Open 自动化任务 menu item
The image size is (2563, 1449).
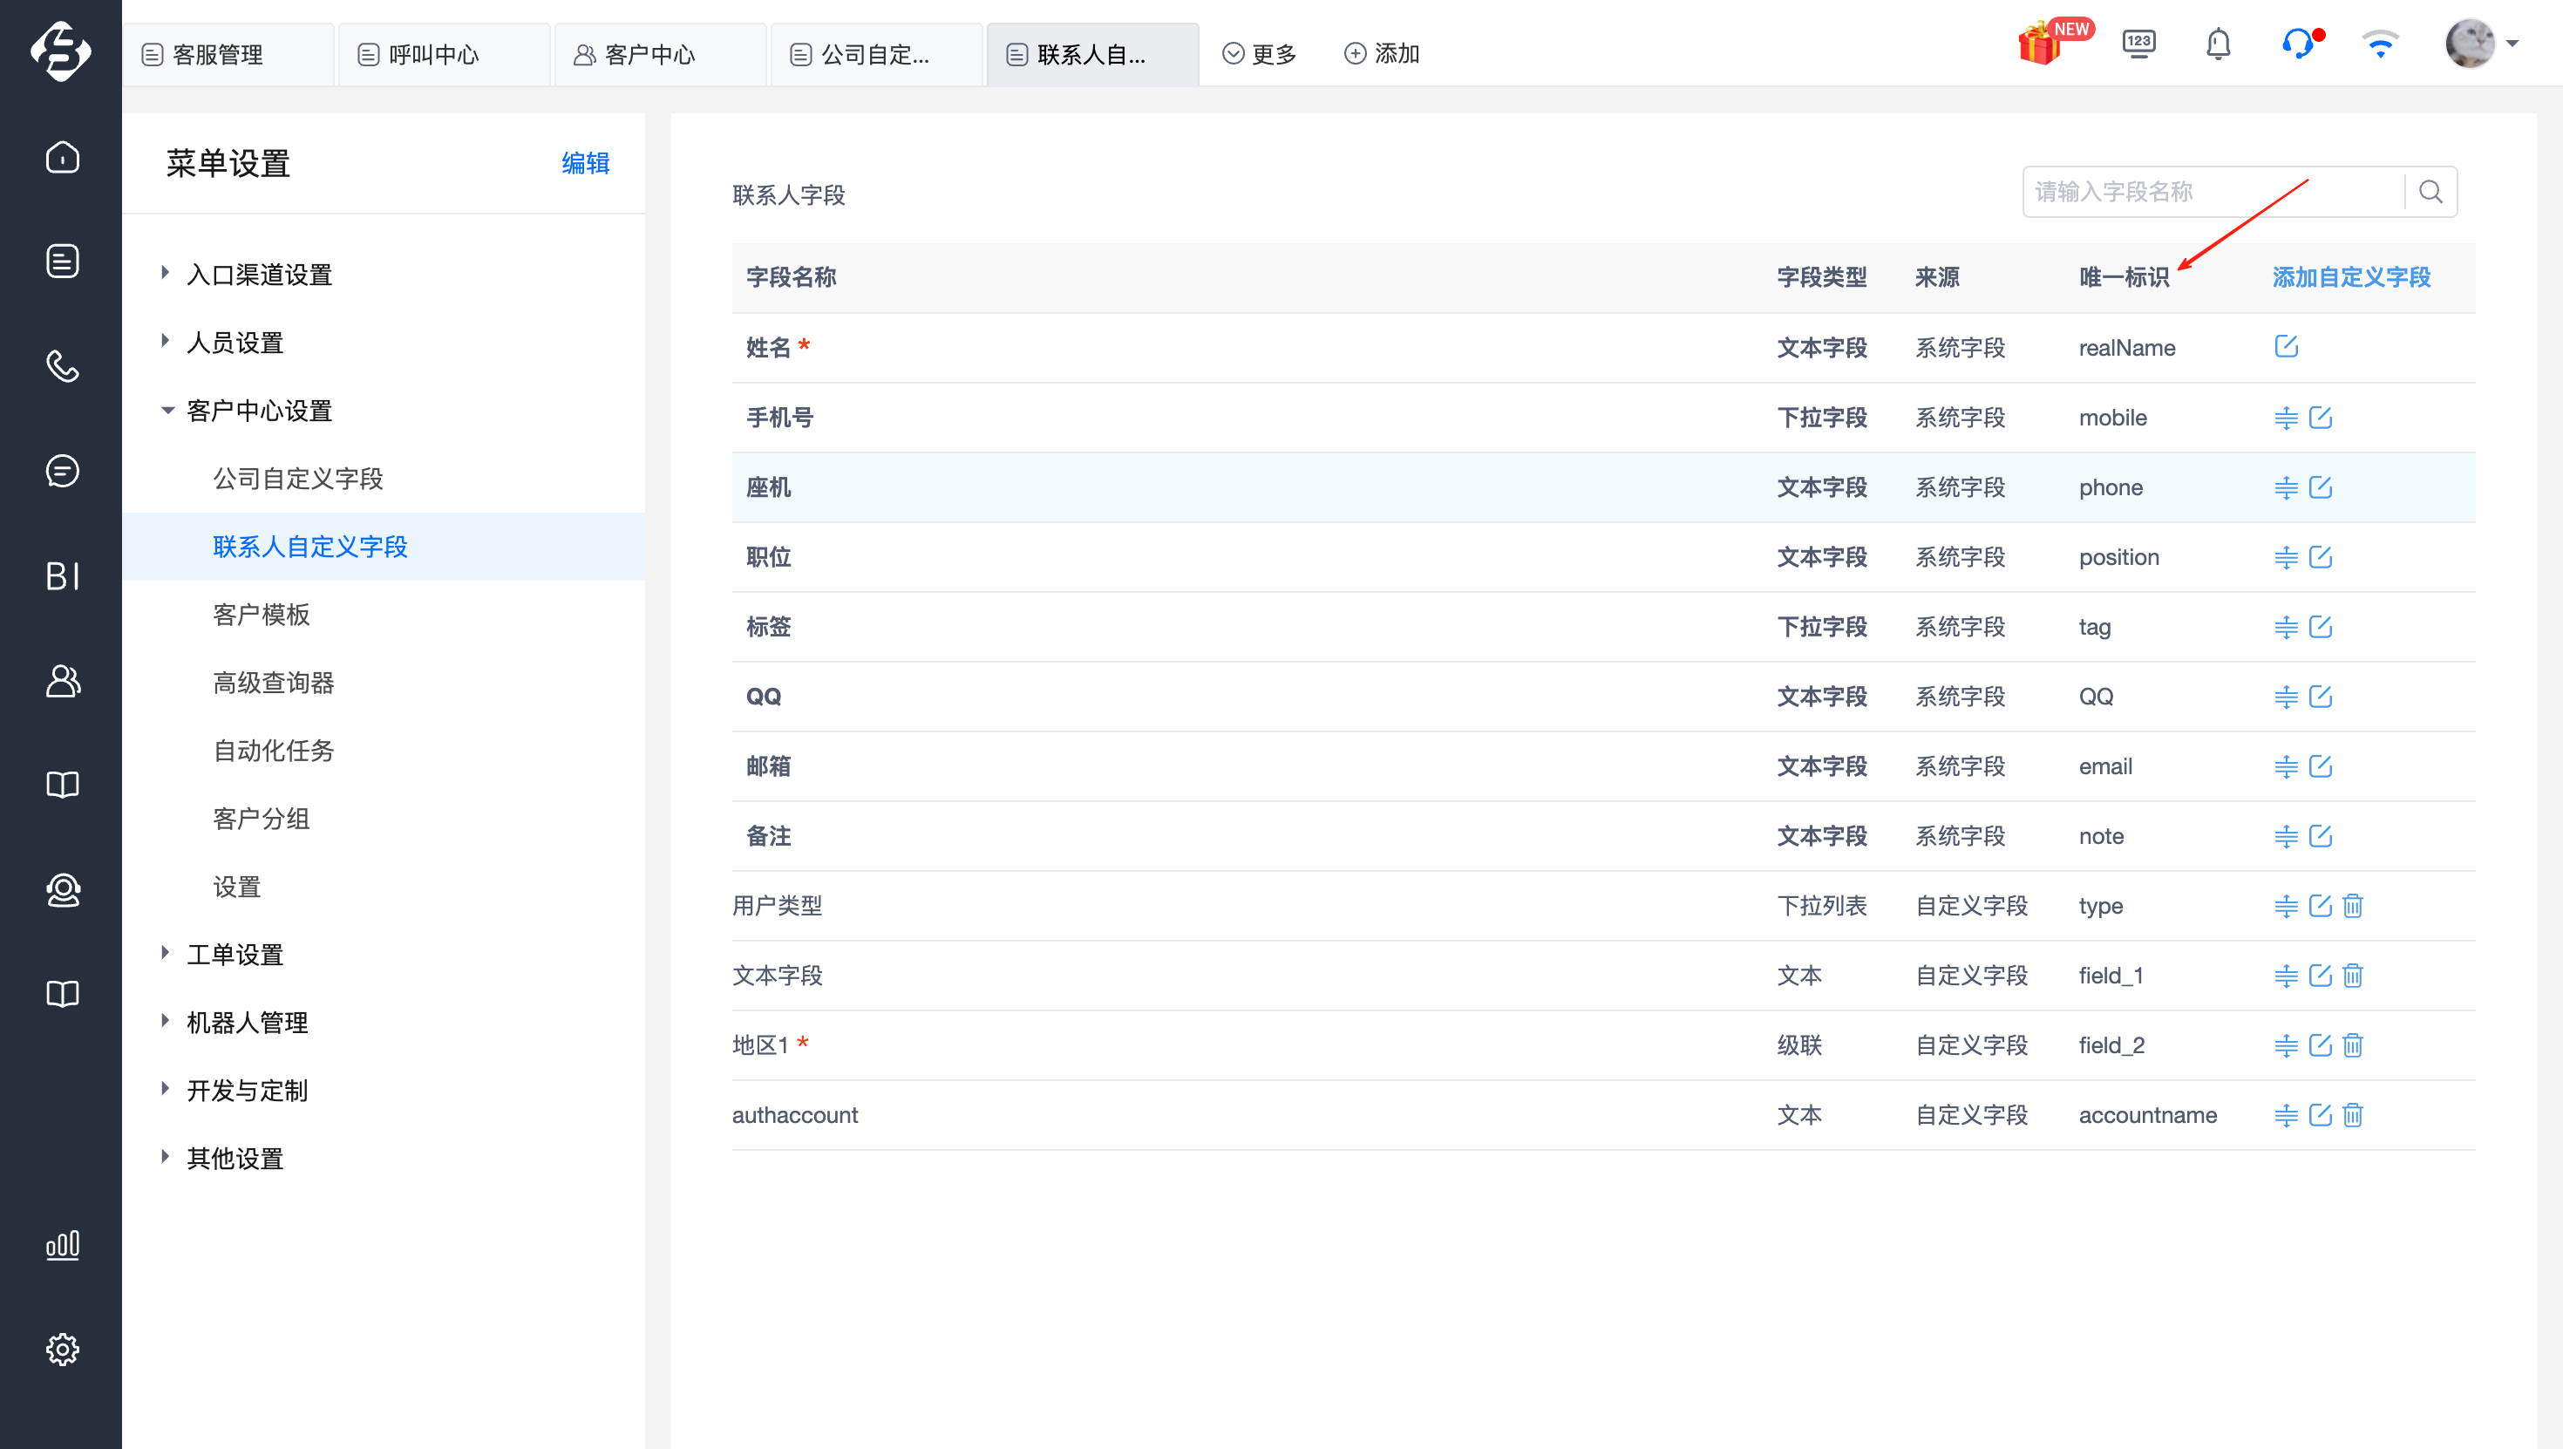pos(273,751)
